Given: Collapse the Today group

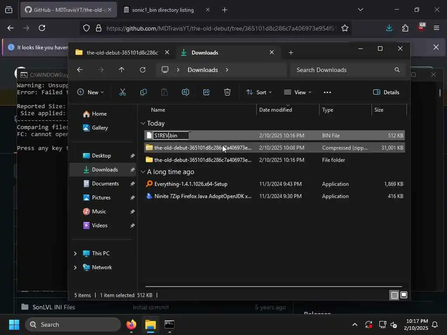Looking at the screenshot, I should click(143, 123).
